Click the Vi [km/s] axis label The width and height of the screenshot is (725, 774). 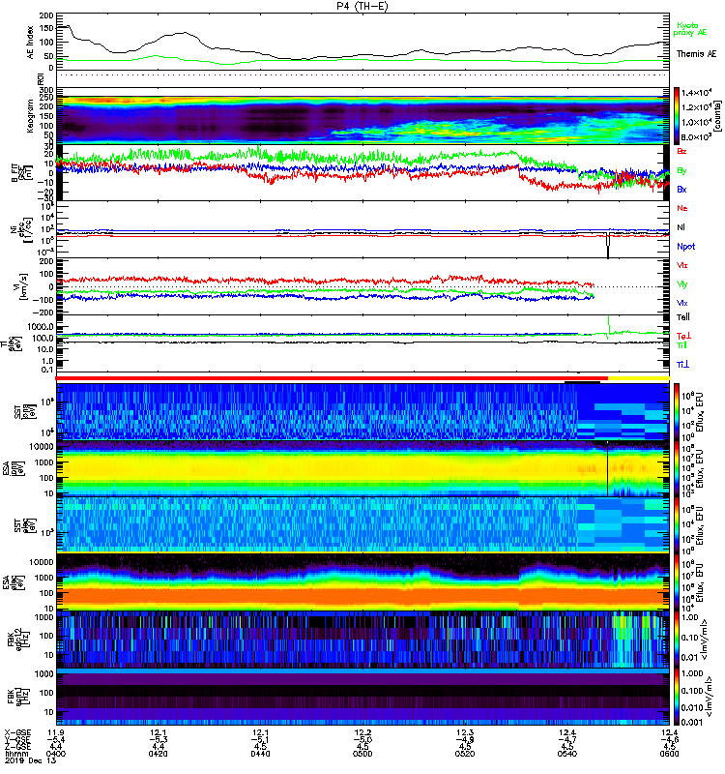[22, 286]
